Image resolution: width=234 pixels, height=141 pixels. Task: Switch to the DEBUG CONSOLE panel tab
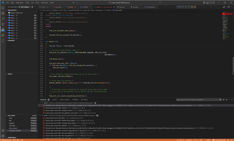(65, 100)
